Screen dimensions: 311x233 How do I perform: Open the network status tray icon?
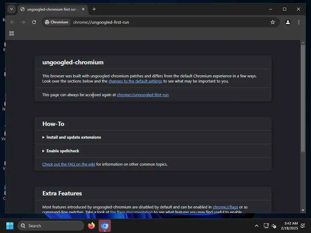tap(266, 226)
